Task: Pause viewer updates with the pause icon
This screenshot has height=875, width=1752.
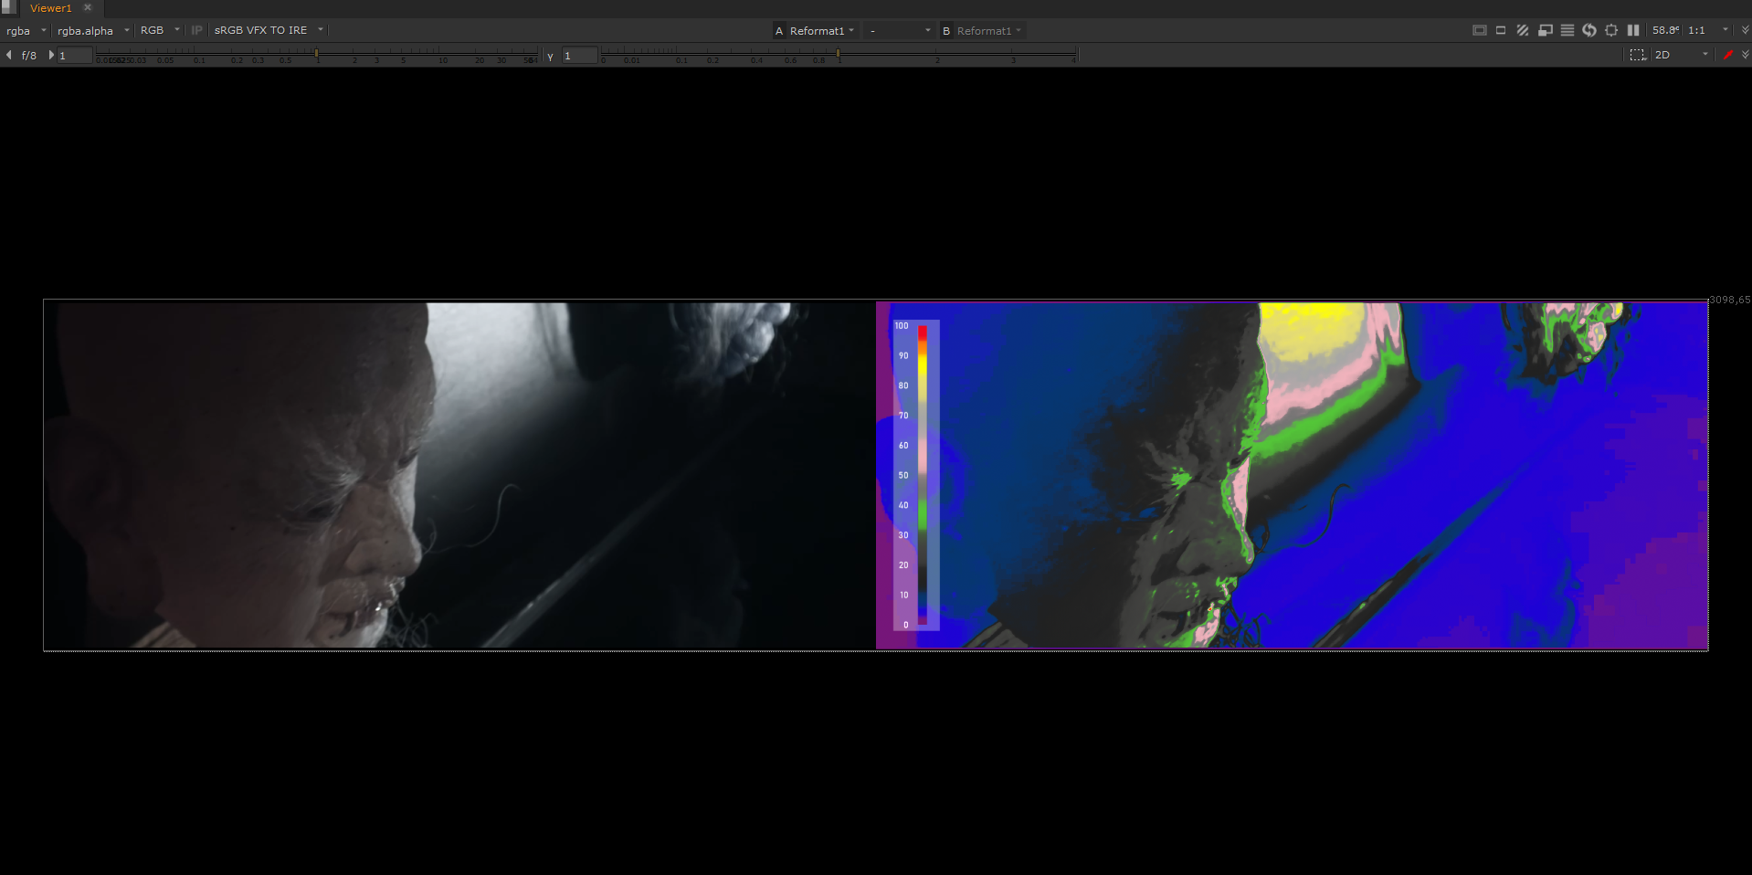Action: pos(1633,30)
